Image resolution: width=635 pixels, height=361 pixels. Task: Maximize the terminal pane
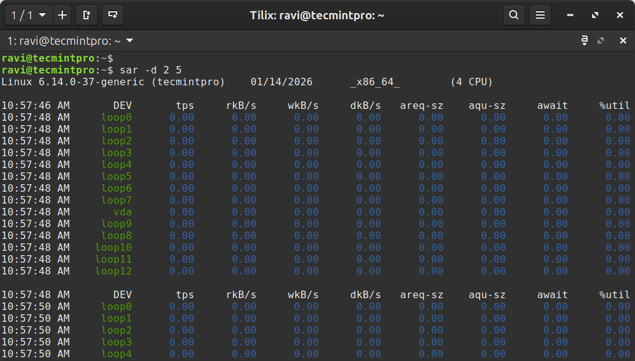tap(601, 41)
